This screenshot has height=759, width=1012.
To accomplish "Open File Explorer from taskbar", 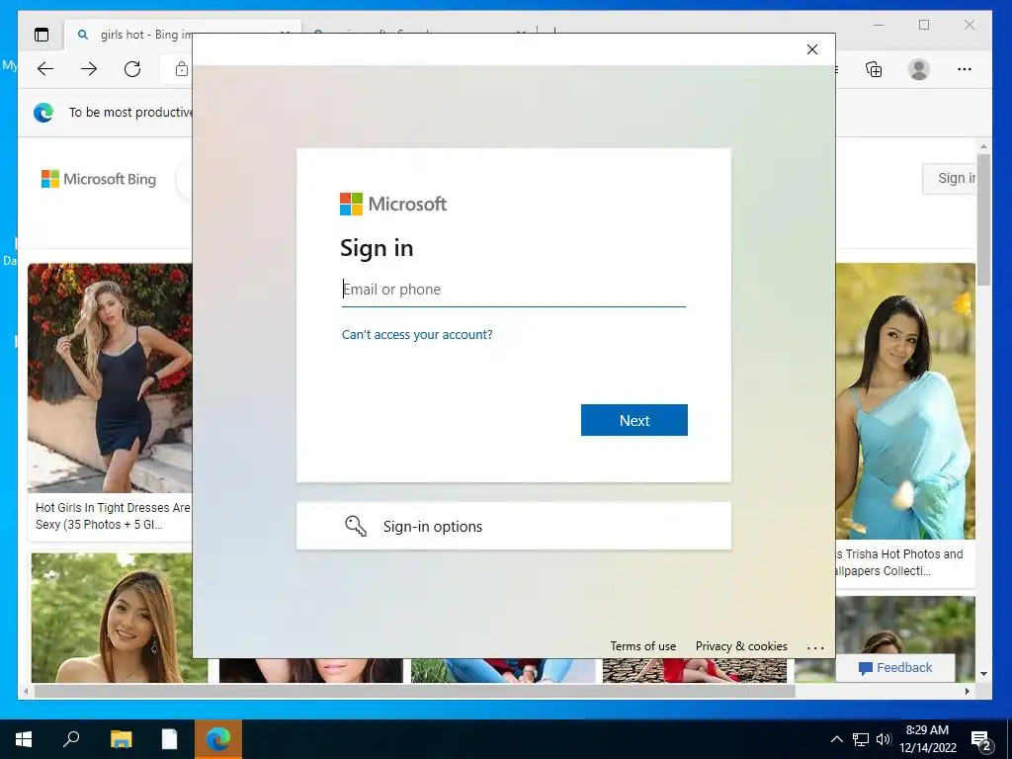I will [121, 739].
